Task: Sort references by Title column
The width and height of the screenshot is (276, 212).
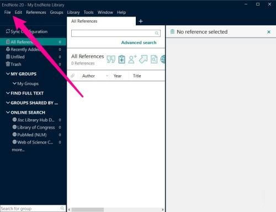Action: 137,76
